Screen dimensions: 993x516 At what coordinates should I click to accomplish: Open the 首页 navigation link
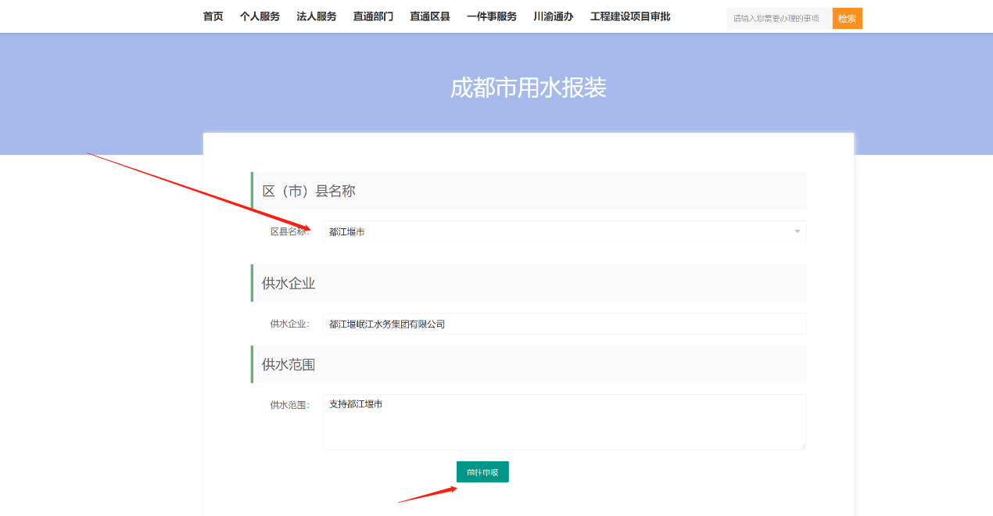tap(213, 16)
